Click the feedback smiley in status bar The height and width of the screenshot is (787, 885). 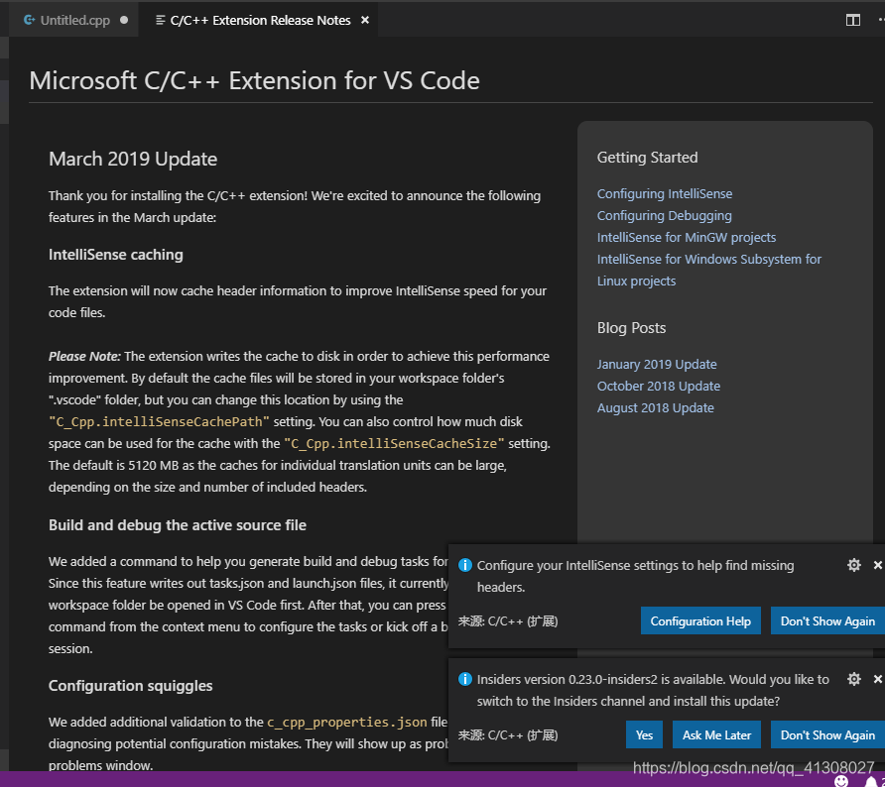click(841, 781)
